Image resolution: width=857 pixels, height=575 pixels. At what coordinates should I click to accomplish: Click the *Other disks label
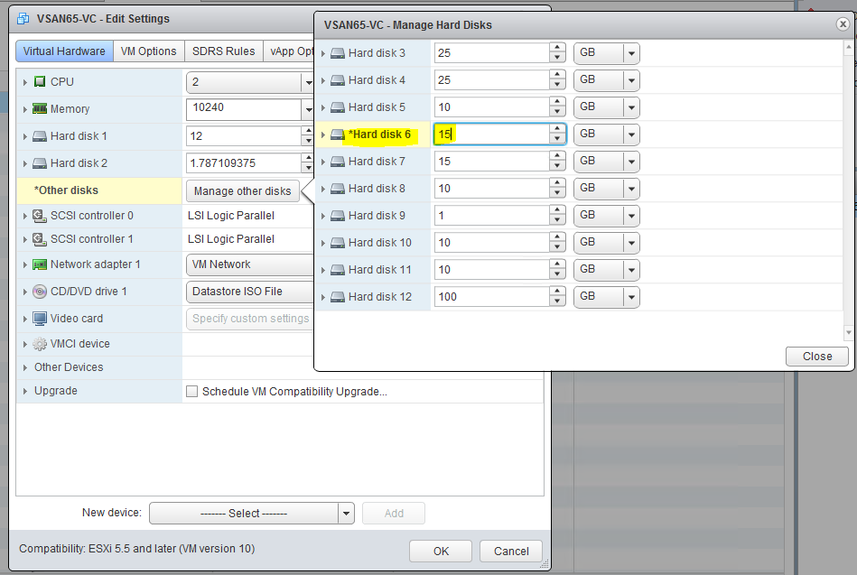(x=66, y=190)
